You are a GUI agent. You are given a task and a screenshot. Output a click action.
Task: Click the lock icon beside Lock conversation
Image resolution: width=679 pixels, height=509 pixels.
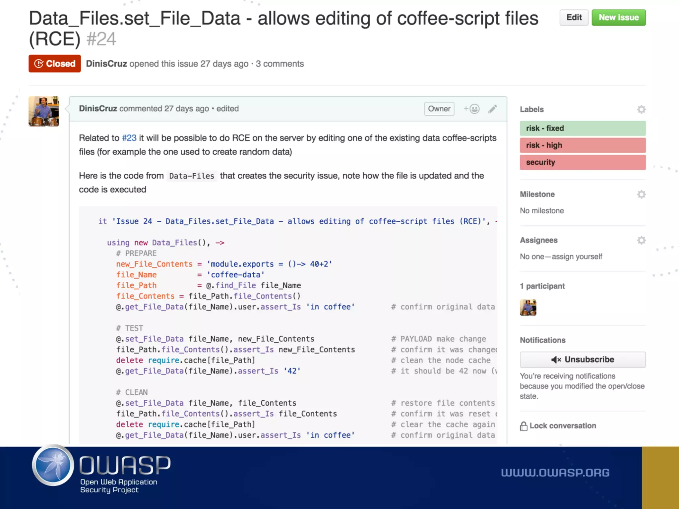(524, 426)
